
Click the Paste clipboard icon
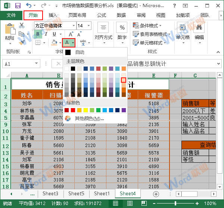tap(10, 30)
